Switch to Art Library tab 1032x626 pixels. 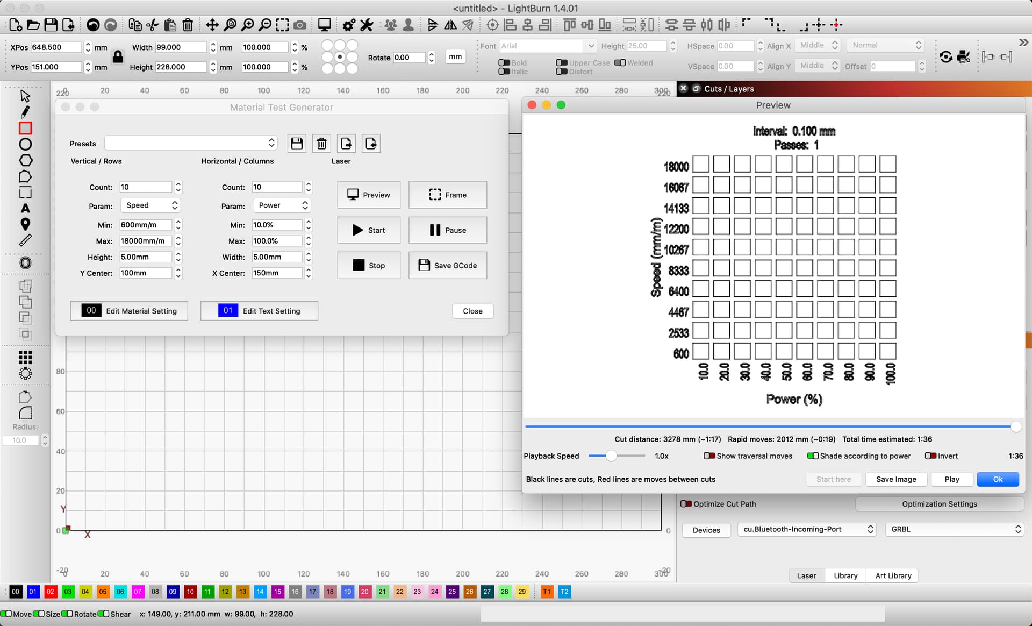(893, 576)
